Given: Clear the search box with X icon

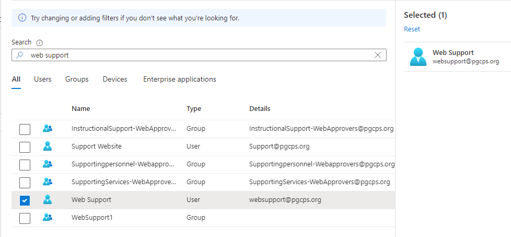Looking at the screenshot, I should tap(378, 55).
